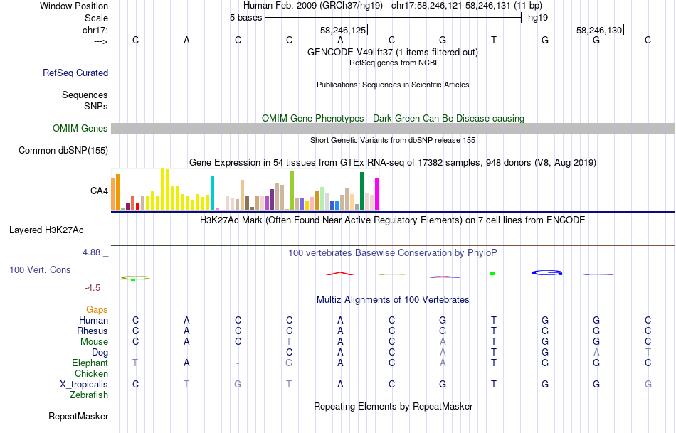Open Publications: Sequences in Scientific Articles title
The width and height of the screenshot is (676, 433).
pyautogui.click(x=393, y=85)
